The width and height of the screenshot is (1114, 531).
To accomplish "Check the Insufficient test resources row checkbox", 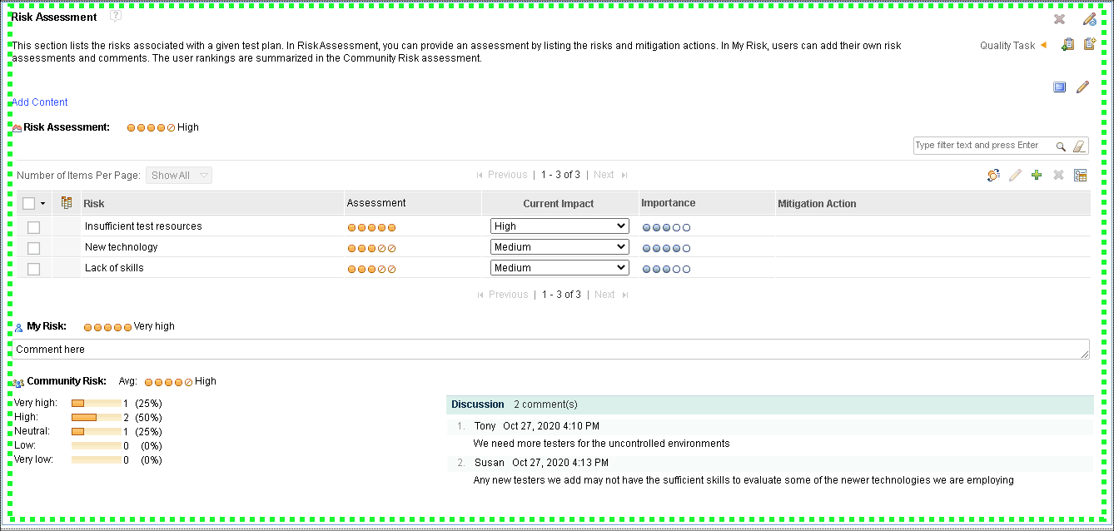I will [x=33, y=227].
